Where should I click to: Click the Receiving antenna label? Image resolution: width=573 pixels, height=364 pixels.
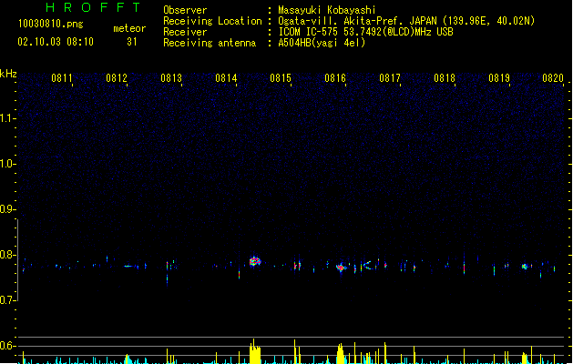(210, 43)
